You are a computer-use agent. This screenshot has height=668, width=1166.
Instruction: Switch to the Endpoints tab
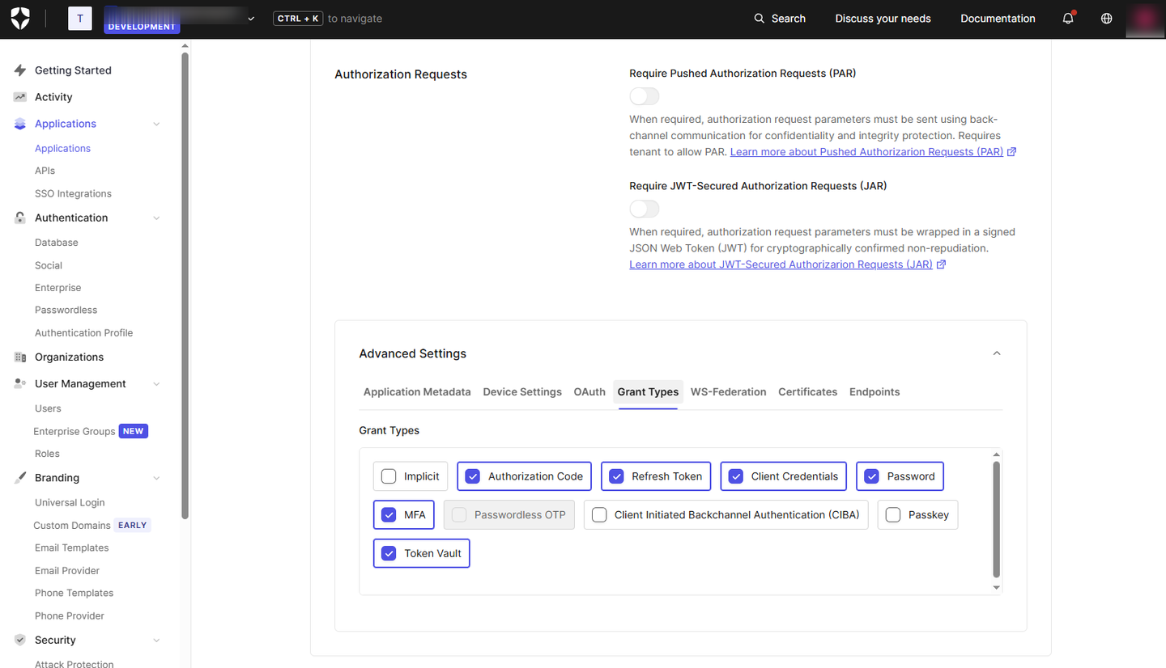tap(874, 391)
